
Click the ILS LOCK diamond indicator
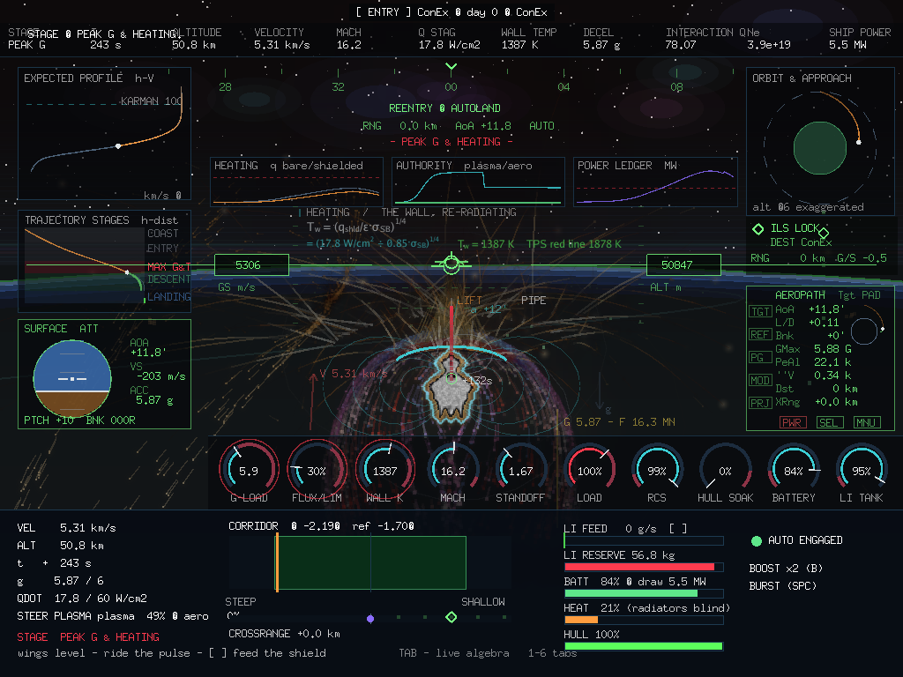tap(757, 228)
